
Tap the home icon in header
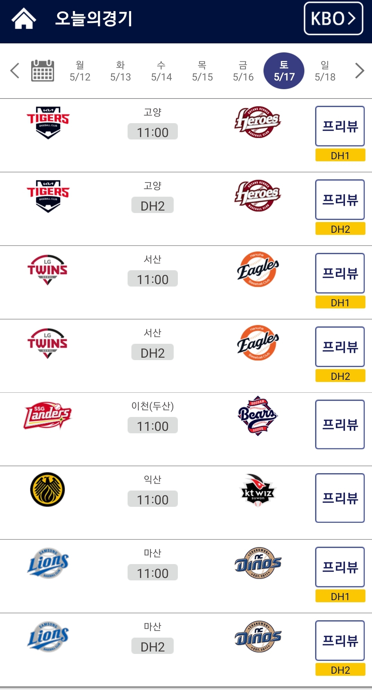tap(24, 19)
